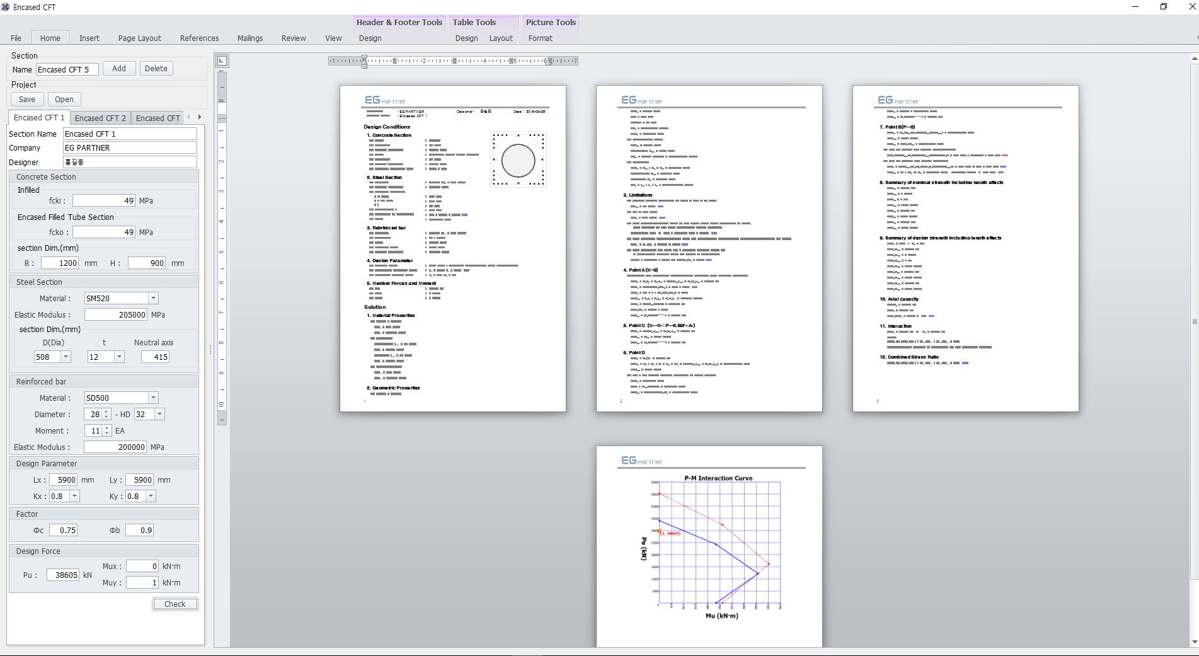This screenshot has width=1199, height=656.
Task: Expand the Ky 0.8 dropdown
Action: tap(151, 496)
